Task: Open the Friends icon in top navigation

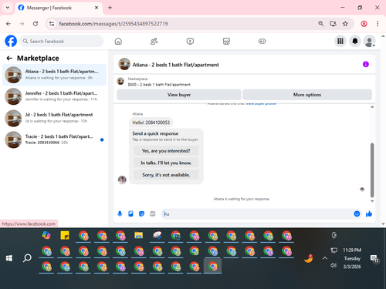Action: coord(154,41)
